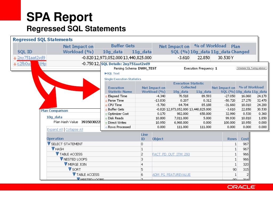Image resolution: width=273 pixels, height=204 pixels.
Task: Click the down arrow icon for Elapsed Time
Action: 106,96
